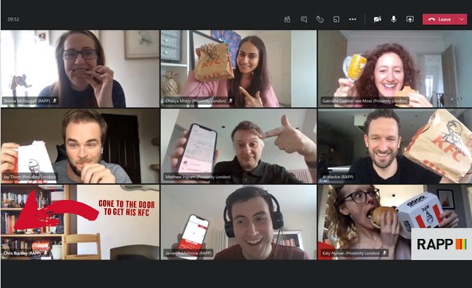472x288 pixels.
Task: Click the Gabrielle Ludzker nee Moss name label
Action: click(364, 101)
